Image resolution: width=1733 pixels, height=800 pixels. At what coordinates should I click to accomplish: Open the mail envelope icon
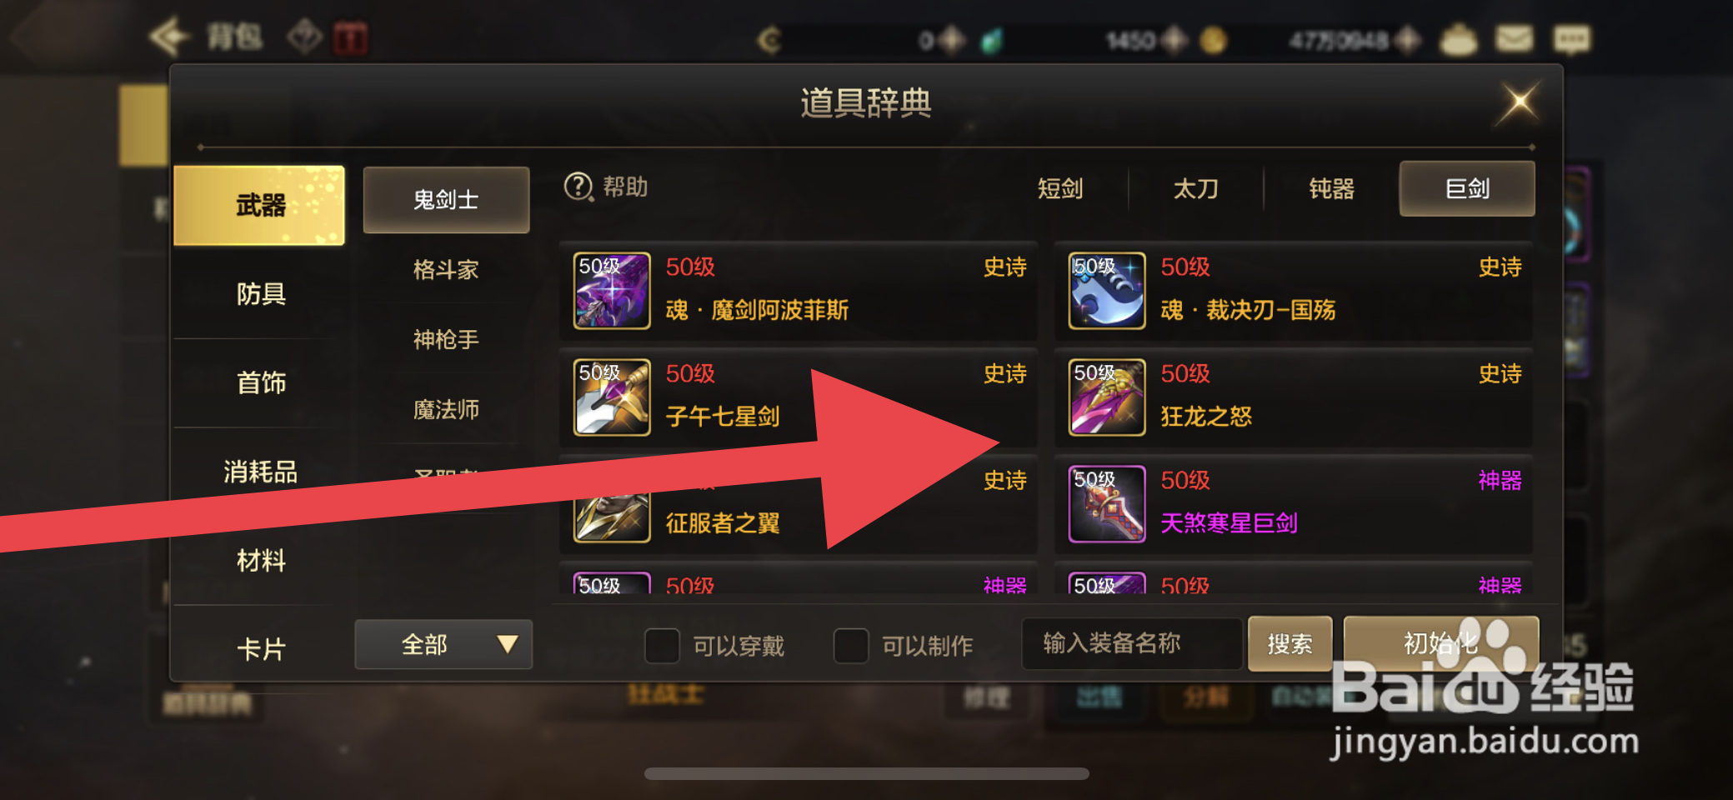coord(1514,38)
